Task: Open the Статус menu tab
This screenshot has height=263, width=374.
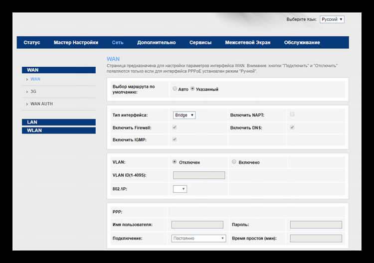Action: click(32, 42)
